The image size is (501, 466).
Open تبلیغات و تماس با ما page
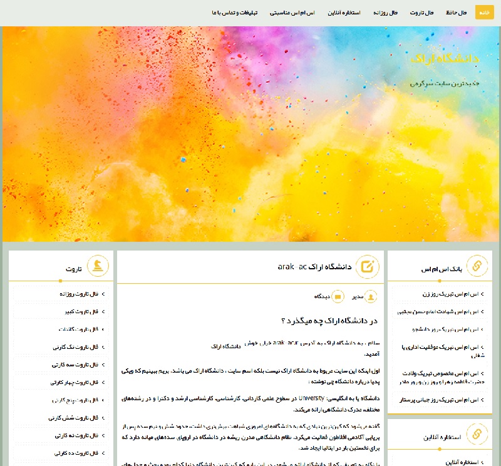coord(234,13)
